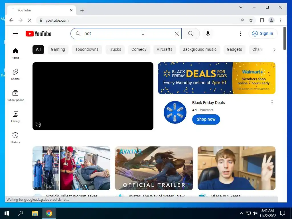292x219 pixels.
Task: Click the page vertical scrollbar thumb
Action: point(284,38)
